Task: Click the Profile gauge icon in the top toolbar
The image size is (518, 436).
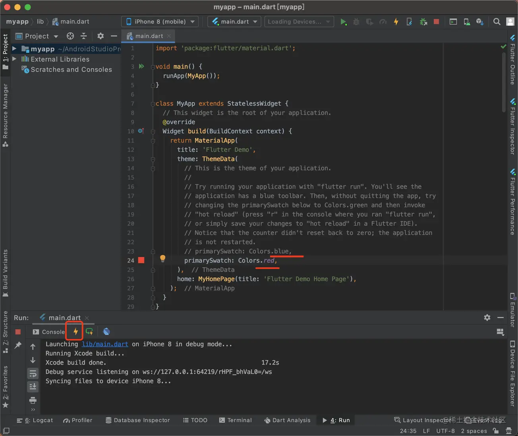Action: pyautogui.click(x=383, y=22)
